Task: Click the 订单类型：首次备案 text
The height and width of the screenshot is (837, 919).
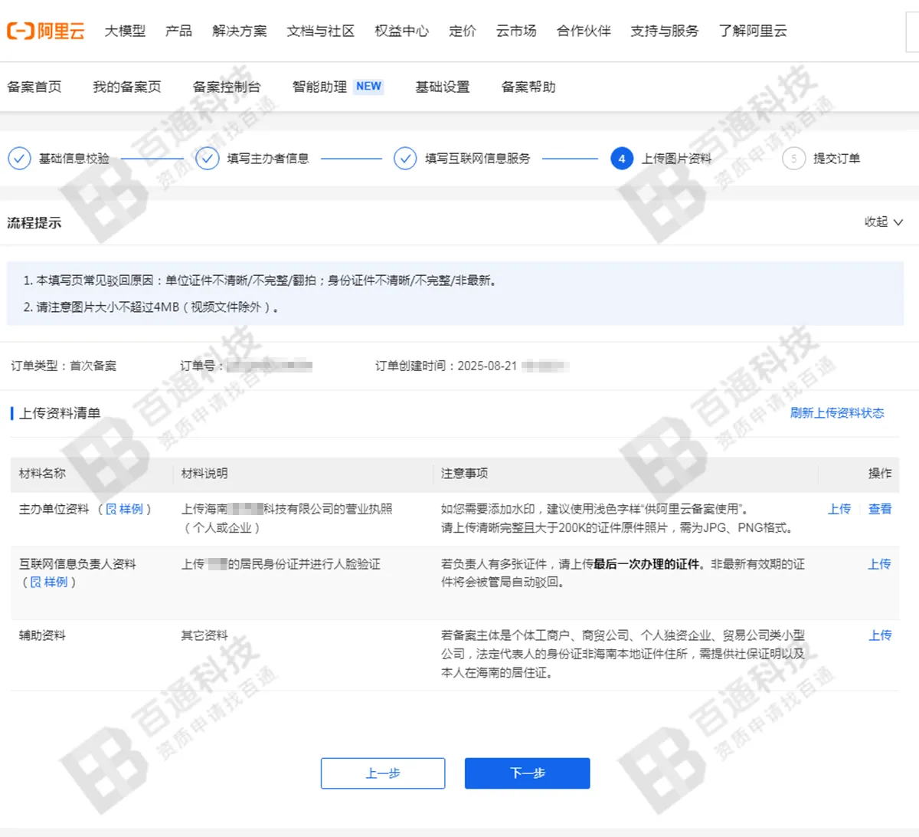Action: [x=64, y=366]
